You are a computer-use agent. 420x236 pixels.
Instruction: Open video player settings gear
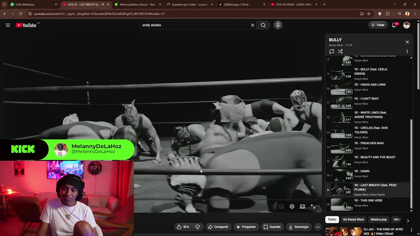(x=292, y=206)
